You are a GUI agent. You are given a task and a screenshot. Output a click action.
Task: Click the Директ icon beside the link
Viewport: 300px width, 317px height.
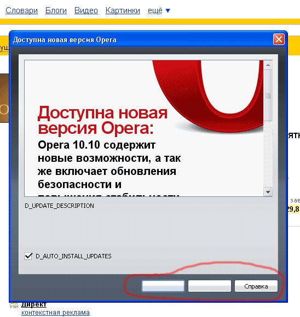point(14,305)
